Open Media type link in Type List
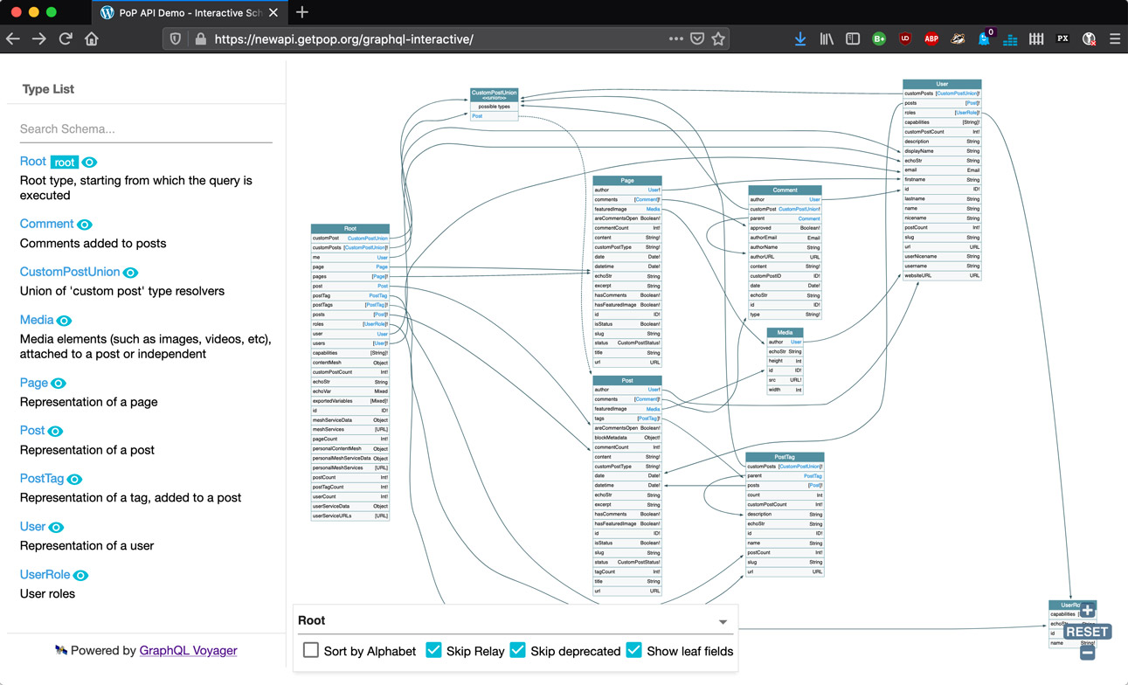1128x685 pixels. click(37, 320)
